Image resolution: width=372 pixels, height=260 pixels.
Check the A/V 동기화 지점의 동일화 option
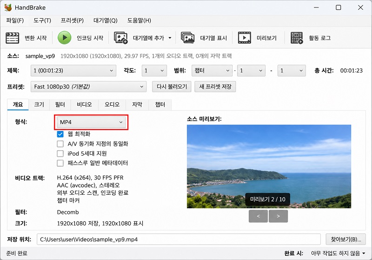(x=60, y=144)
